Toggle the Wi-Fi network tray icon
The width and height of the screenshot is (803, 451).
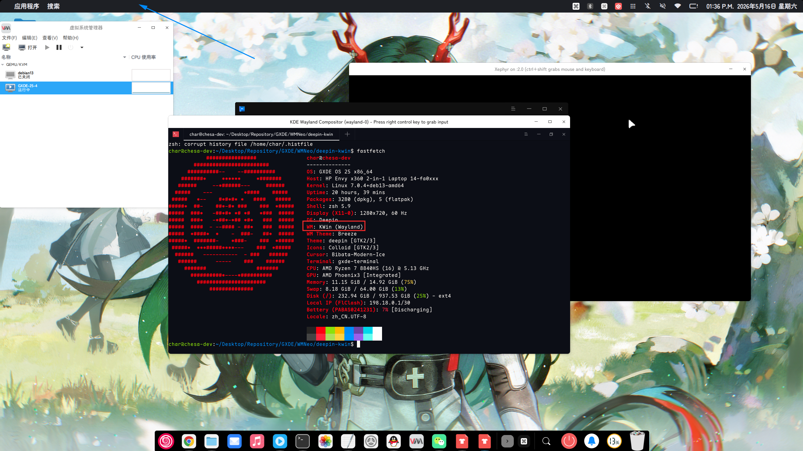677,6
